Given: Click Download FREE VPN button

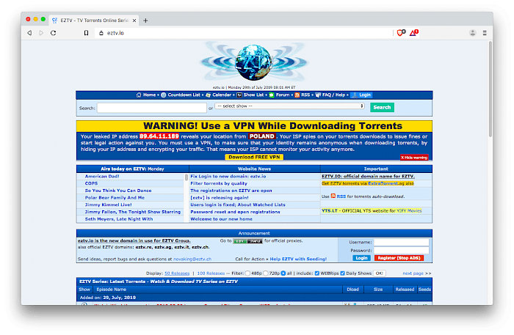Looking at the screenshot, I should pos(254,157).
